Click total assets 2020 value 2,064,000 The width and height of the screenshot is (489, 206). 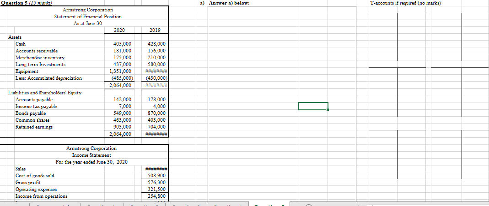[x=120, y=85]
